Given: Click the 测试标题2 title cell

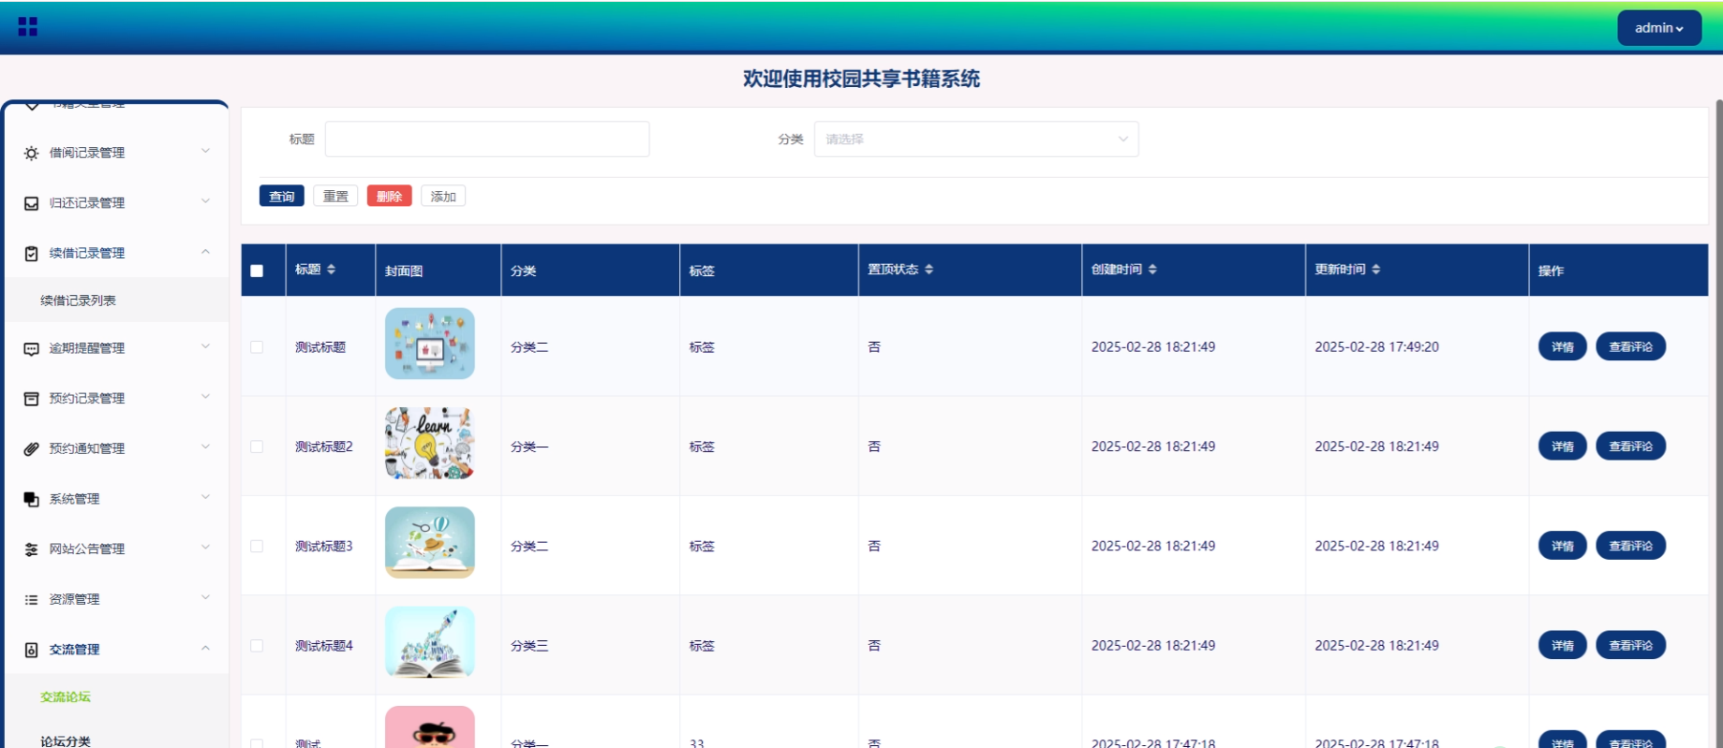Looking at the screenshot, I should 324,447.
